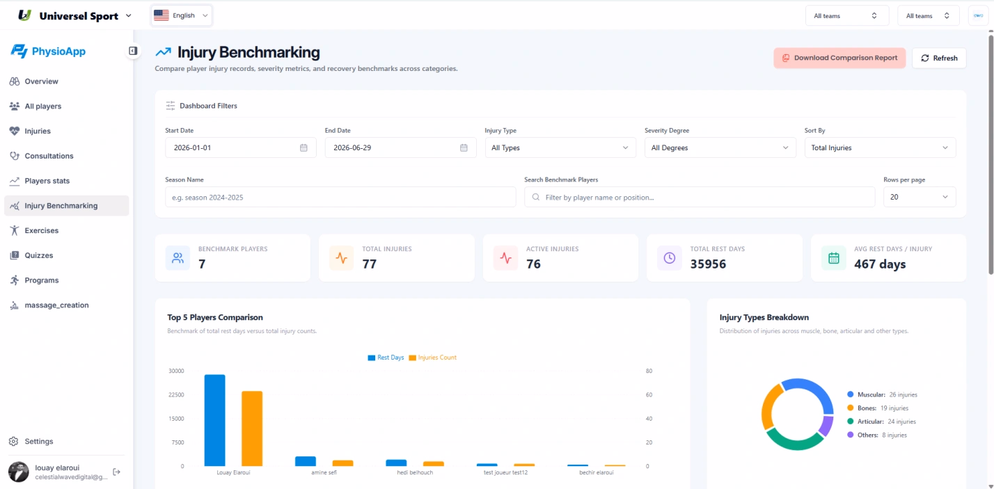The image size is (994, 489).
Task: Open Overview in the sidebar
Action: [x=67, y=81]
